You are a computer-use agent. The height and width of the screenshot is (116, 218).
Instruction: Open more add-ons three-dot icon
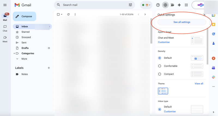[x=214, y=87]
